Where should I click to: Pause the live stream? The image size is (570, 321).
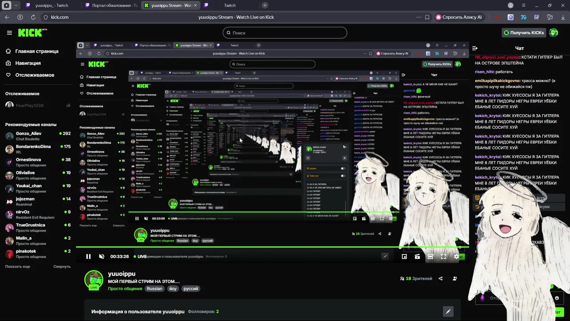(x=88, y=256)
